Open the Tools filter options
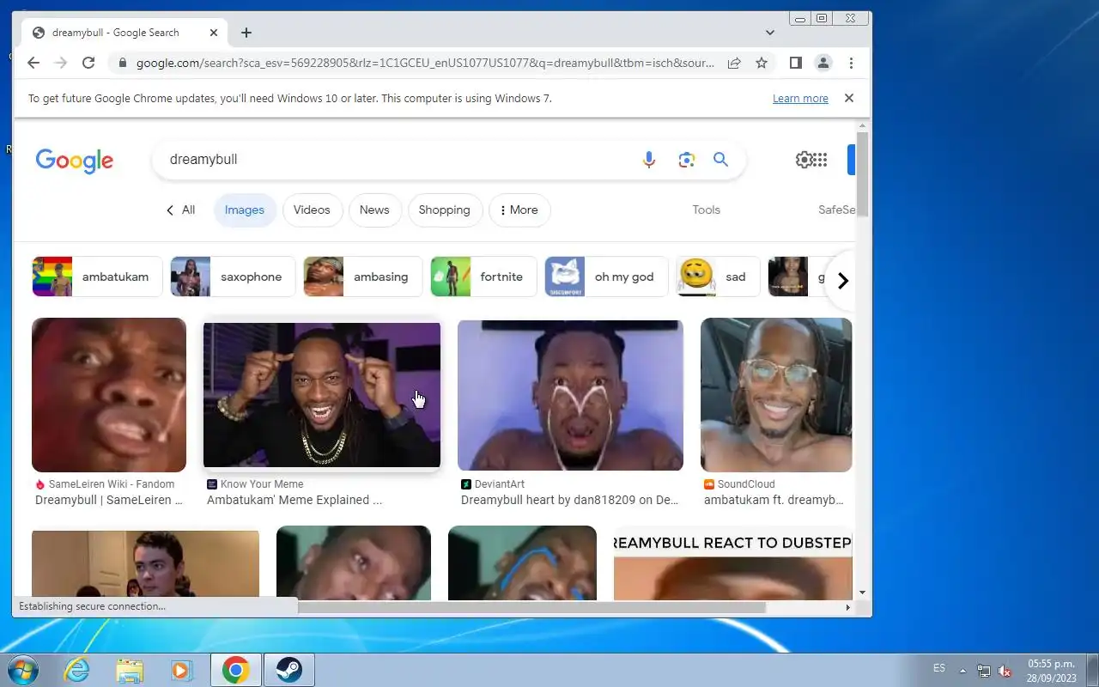Viewport: 1099px width, 687px height. point(706,210)
